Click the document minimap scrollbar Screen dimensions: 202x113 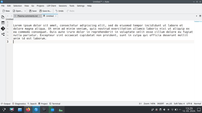(198, 61)
